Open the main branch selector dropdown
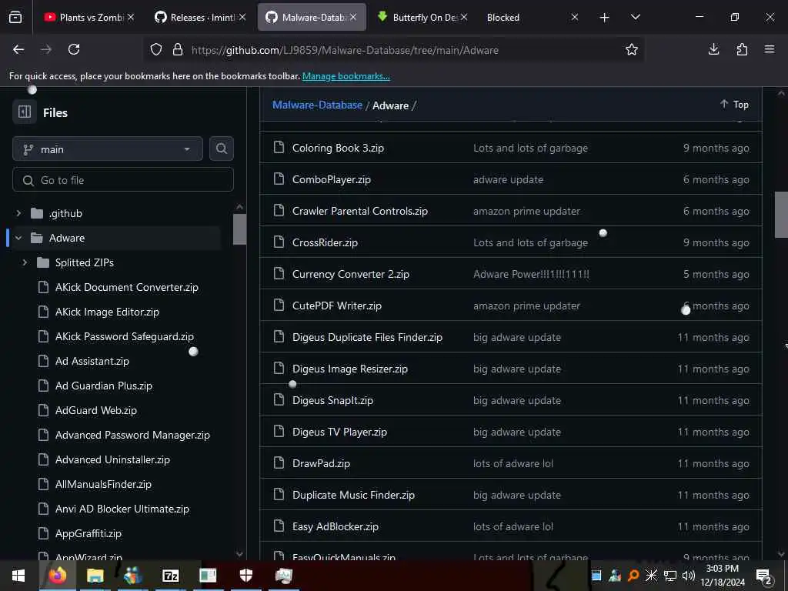This screenshot has width=788, height=591. tap(108, 149)
